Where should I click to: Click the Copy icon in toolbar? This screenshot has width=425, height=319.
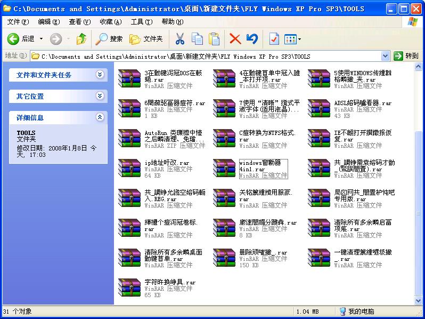click(197, 39)
